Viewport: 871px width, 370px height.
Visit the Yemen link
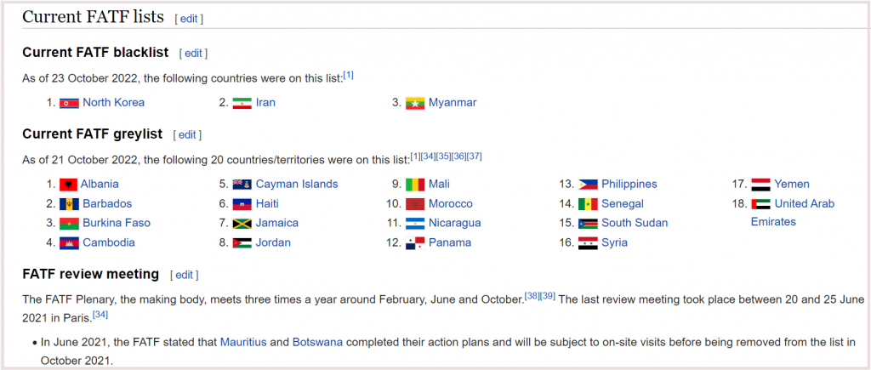[x=792, y=185]
